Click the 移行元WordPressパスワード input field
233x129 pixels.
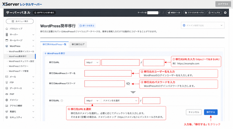point(105,84)
